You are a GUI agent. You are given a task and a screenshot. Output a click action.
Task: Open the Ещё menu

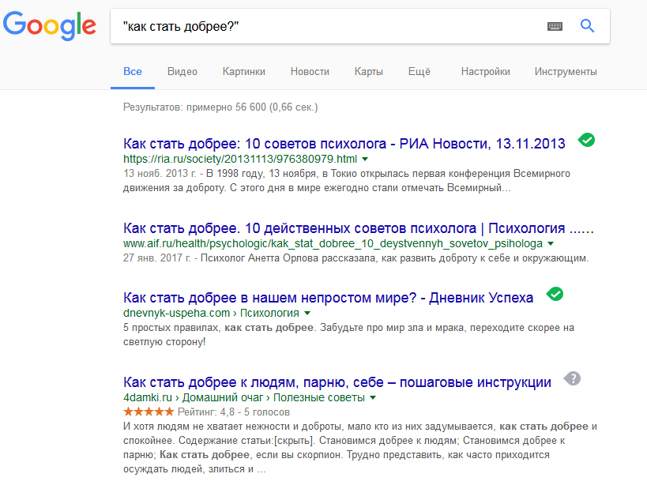pyautogui.click(x=419, y=72)
